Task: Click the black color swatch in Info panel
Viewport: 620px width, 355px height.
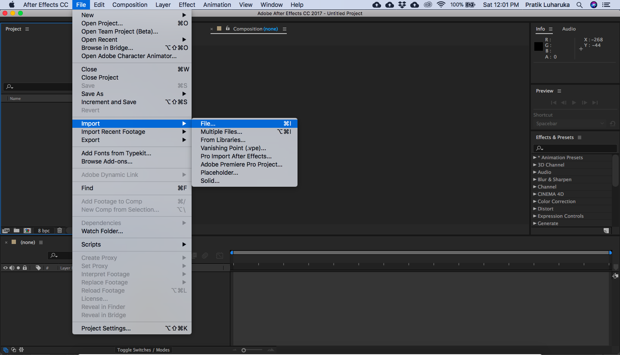Action: pyautogui.click(x=538, y=46)
